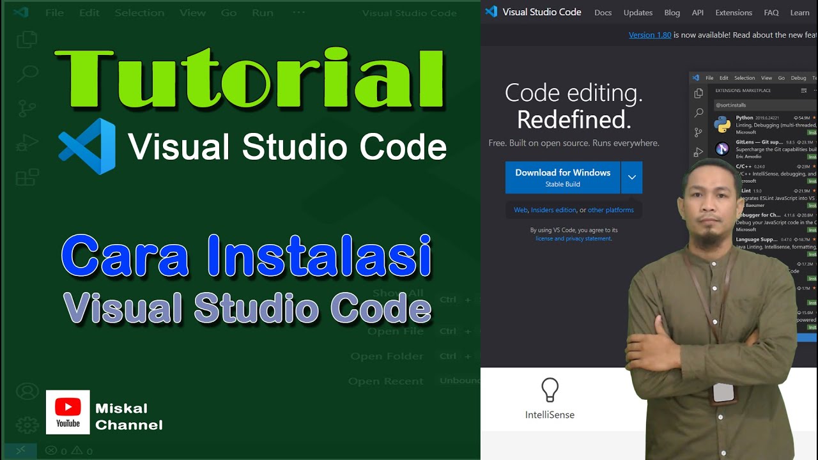Go to API in website navigation
Viewport: 818px width, 460px height.
click(x=698, y=13)
